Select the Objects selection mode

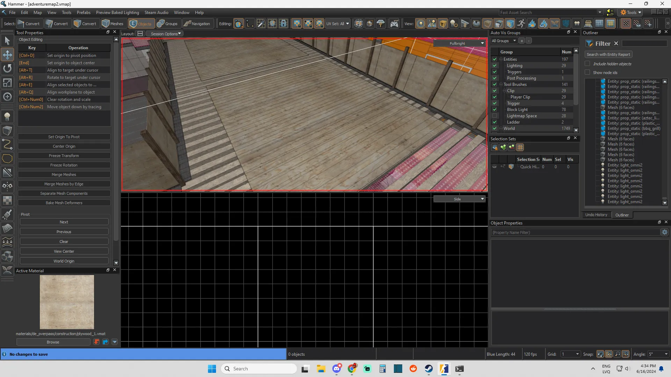tap(140, 24)
